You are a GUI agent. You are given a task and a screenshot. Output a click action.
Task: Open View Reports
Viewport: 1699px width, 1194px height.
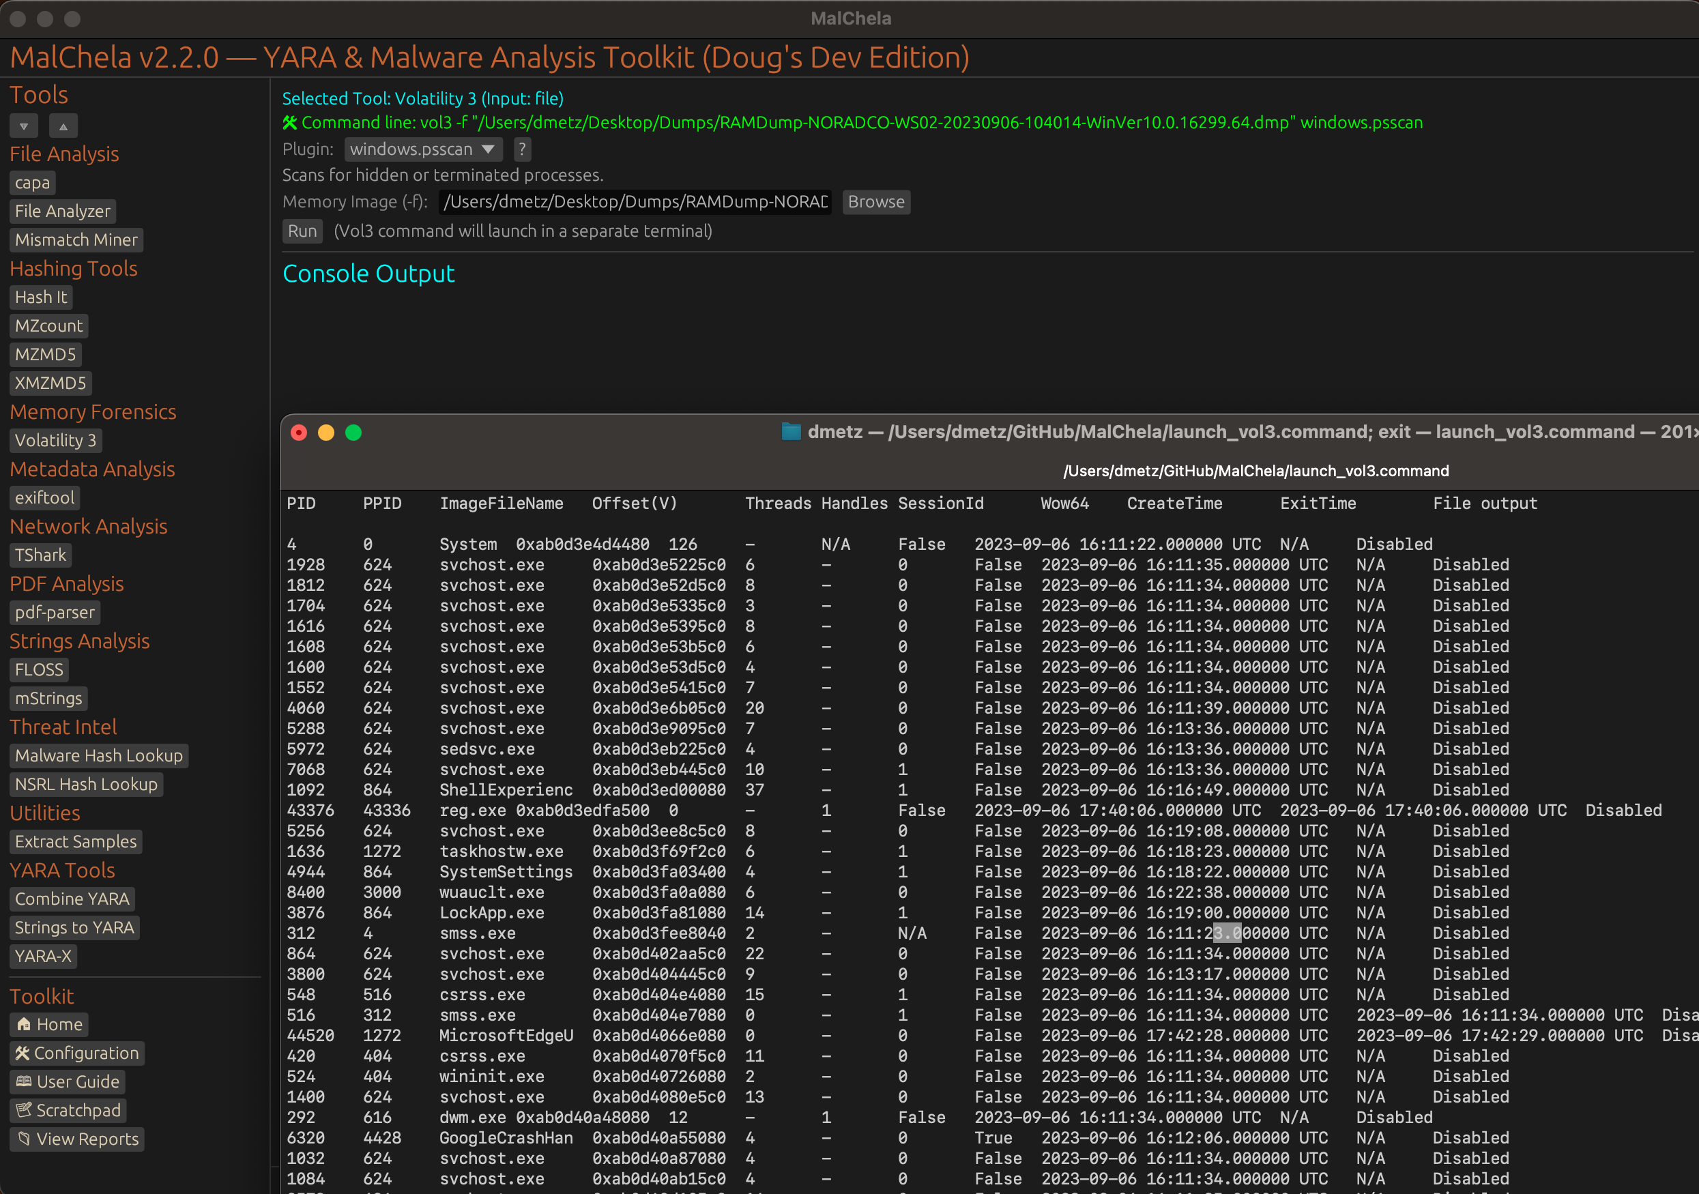click(77, 1140)
